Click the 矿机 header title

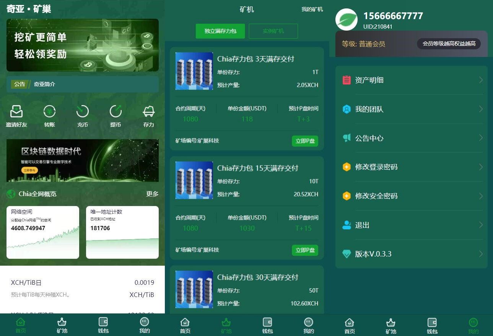pyautogui.click(x=247, y=10)
